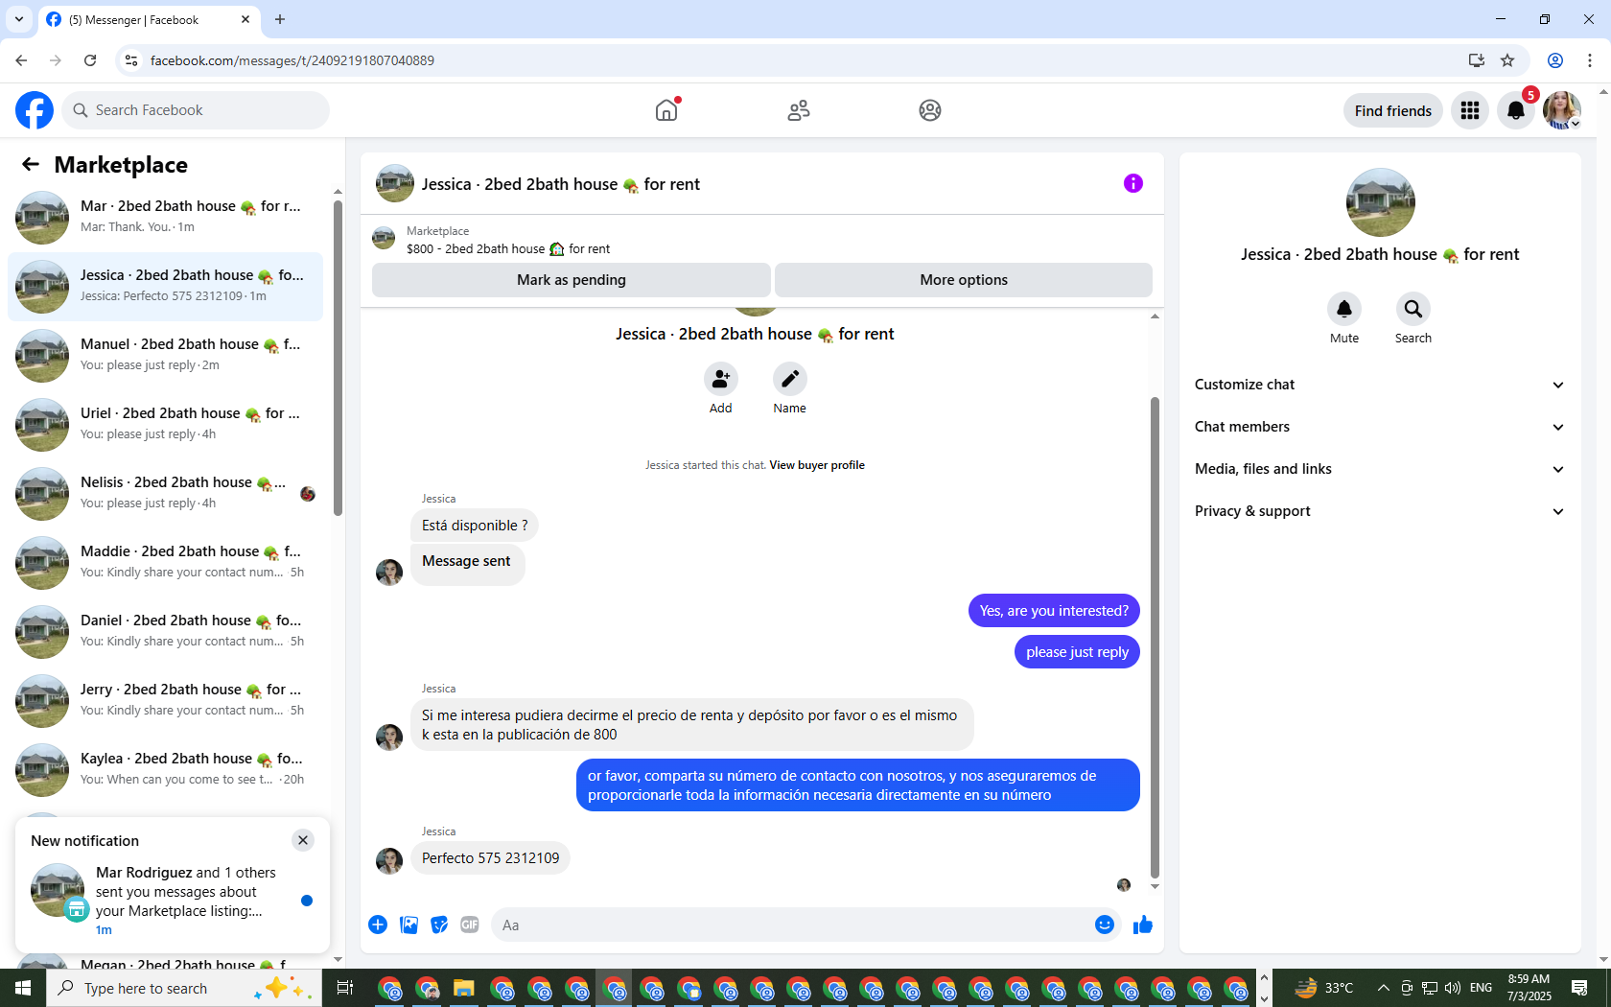Open chat with Manuel about house

[165, 355]
